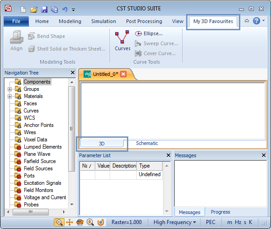The width and height of the screenshot is (271, 229).
Task: Expand the Materials tree node
Action: pos(9,97)
